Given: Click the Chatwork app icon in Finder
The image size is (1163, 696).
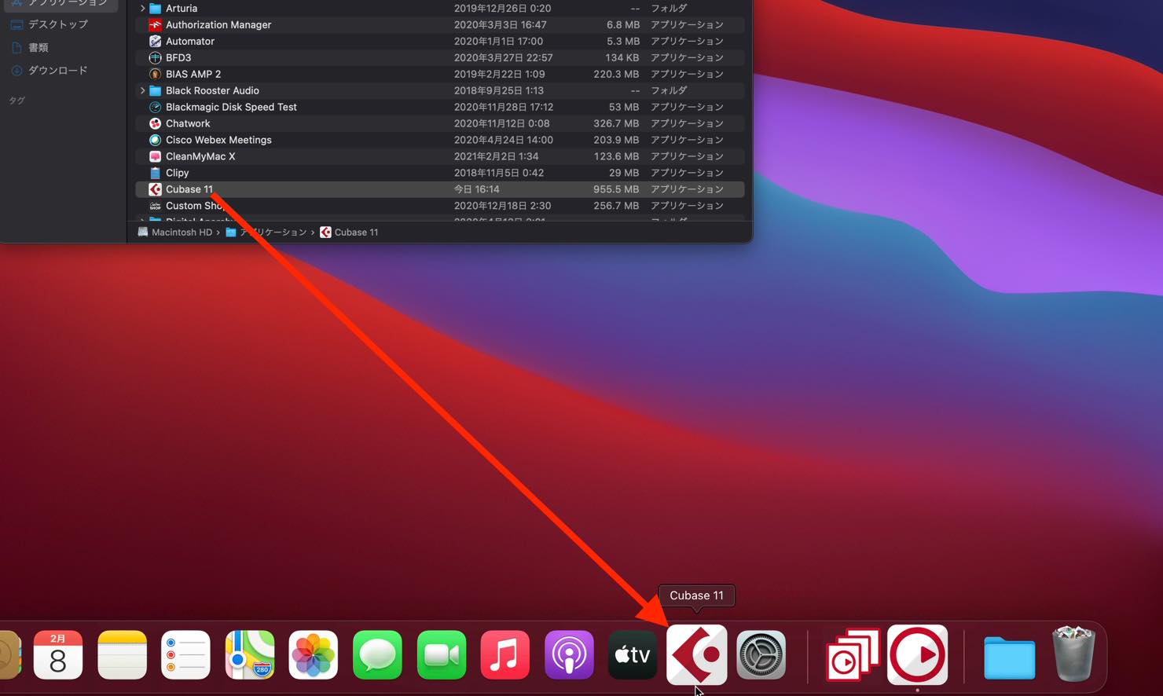Looking at the screenshot, I should point(155,123).
